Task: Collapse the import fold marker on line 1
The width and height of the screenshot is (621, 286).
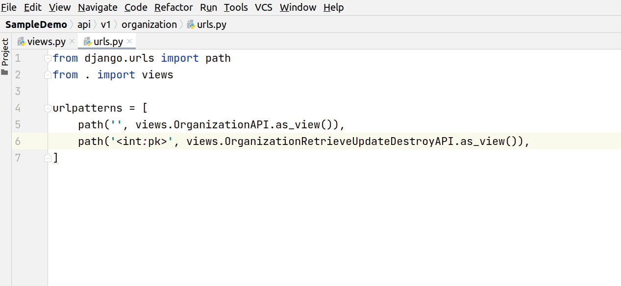Action: (47, 58)
